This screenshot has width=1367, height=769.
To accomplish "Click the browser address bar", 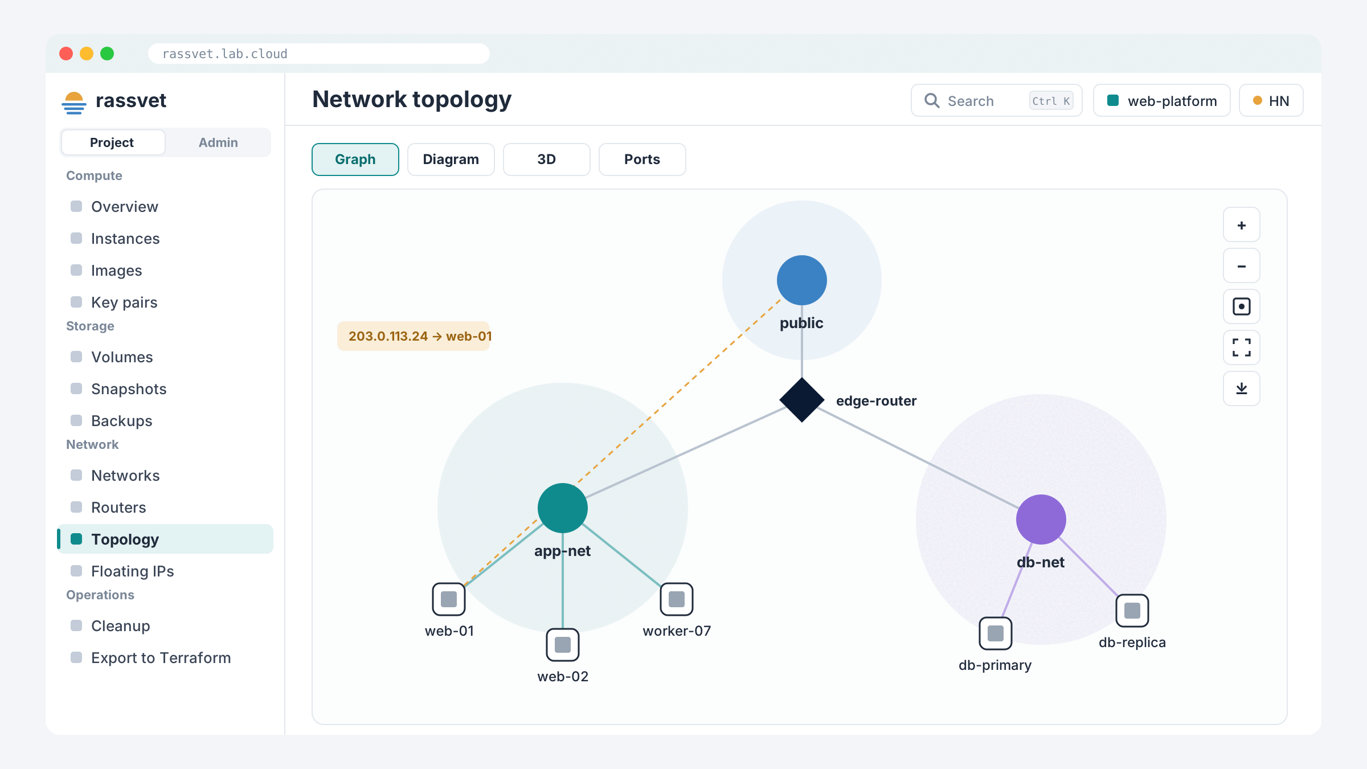I will point(319,54).
